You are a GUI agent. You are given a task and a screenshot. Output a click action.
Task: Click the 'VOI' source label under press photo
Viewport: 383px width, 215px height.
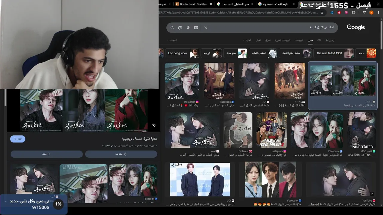click(229, 201)
